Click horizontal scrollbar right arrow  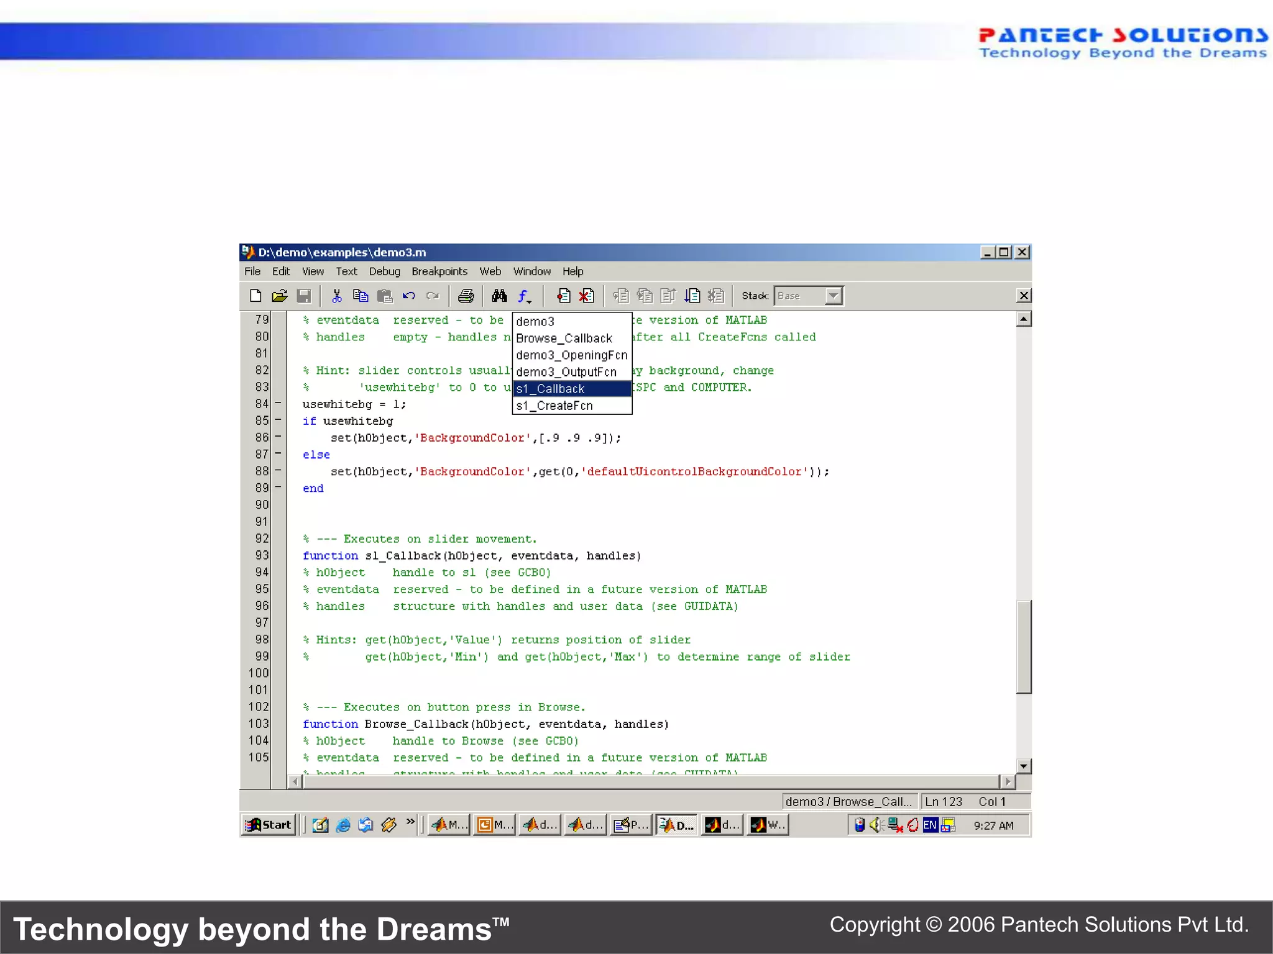point(1008,781)
